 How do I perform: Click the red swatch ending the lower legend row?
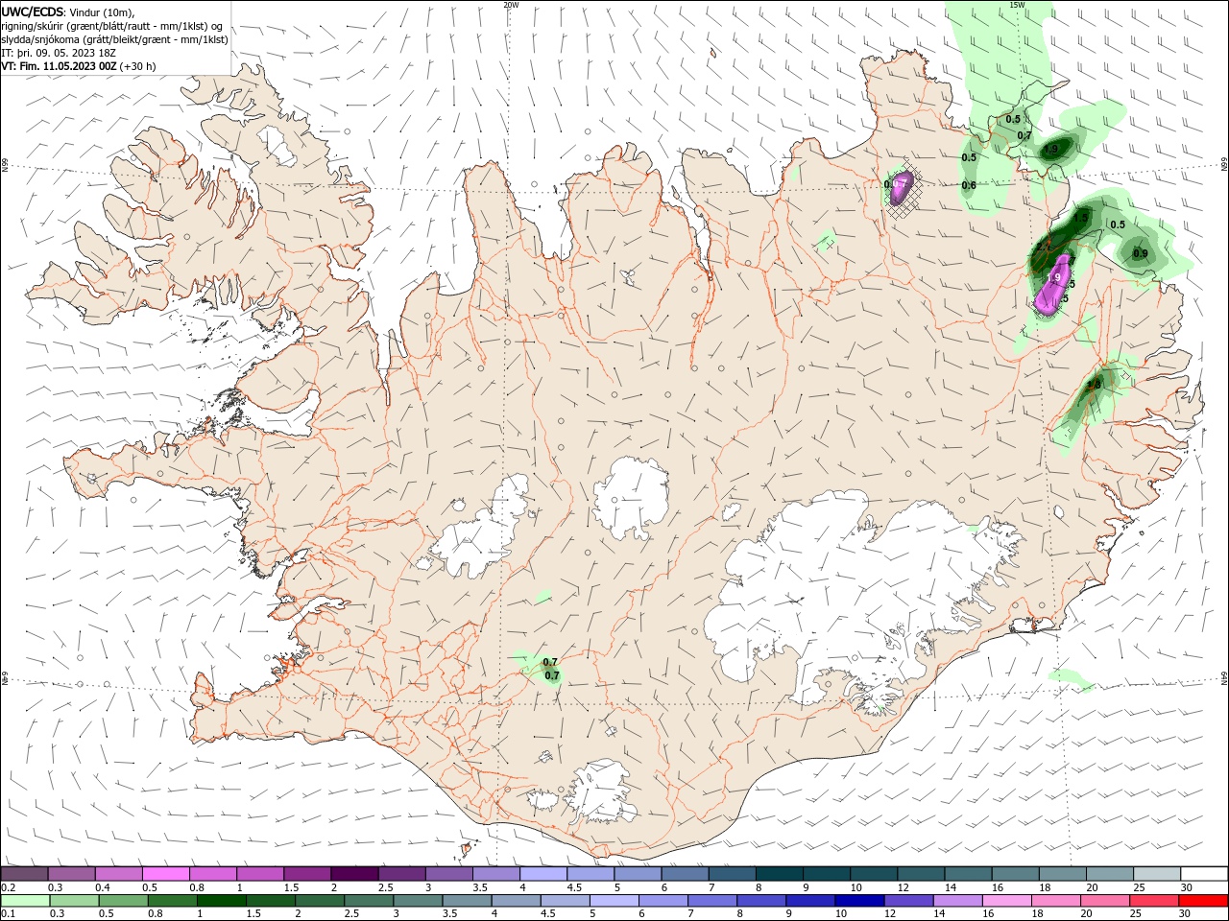1204,901
